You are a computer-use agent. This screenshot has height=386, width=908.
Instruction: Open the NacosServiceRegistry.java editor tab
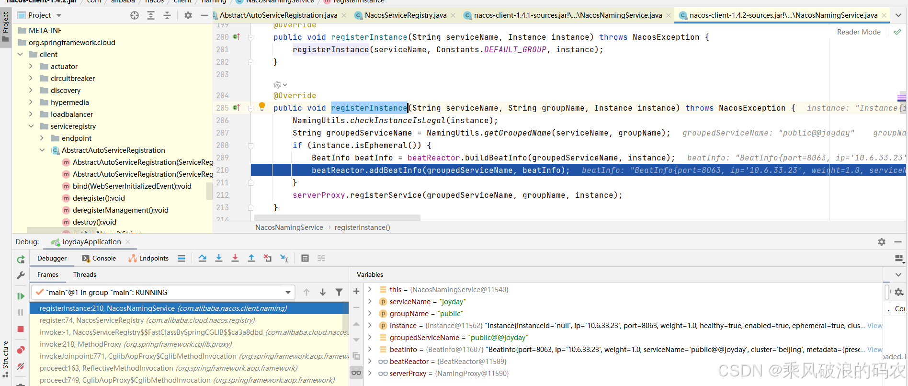[x=405, y=15]
